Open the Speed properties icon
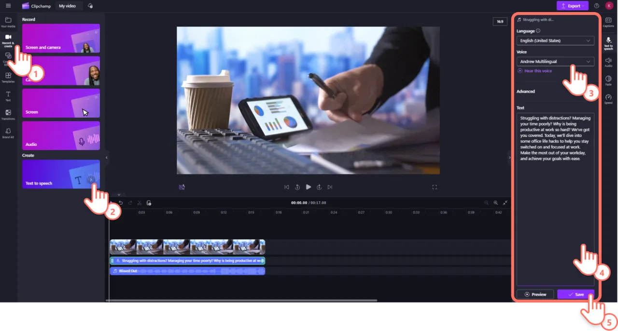The image size is (618, 331). (608, 99)
